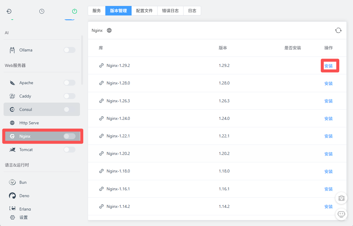
Task: Open 设置 settings entry
Action: click(x=23, y=217)
